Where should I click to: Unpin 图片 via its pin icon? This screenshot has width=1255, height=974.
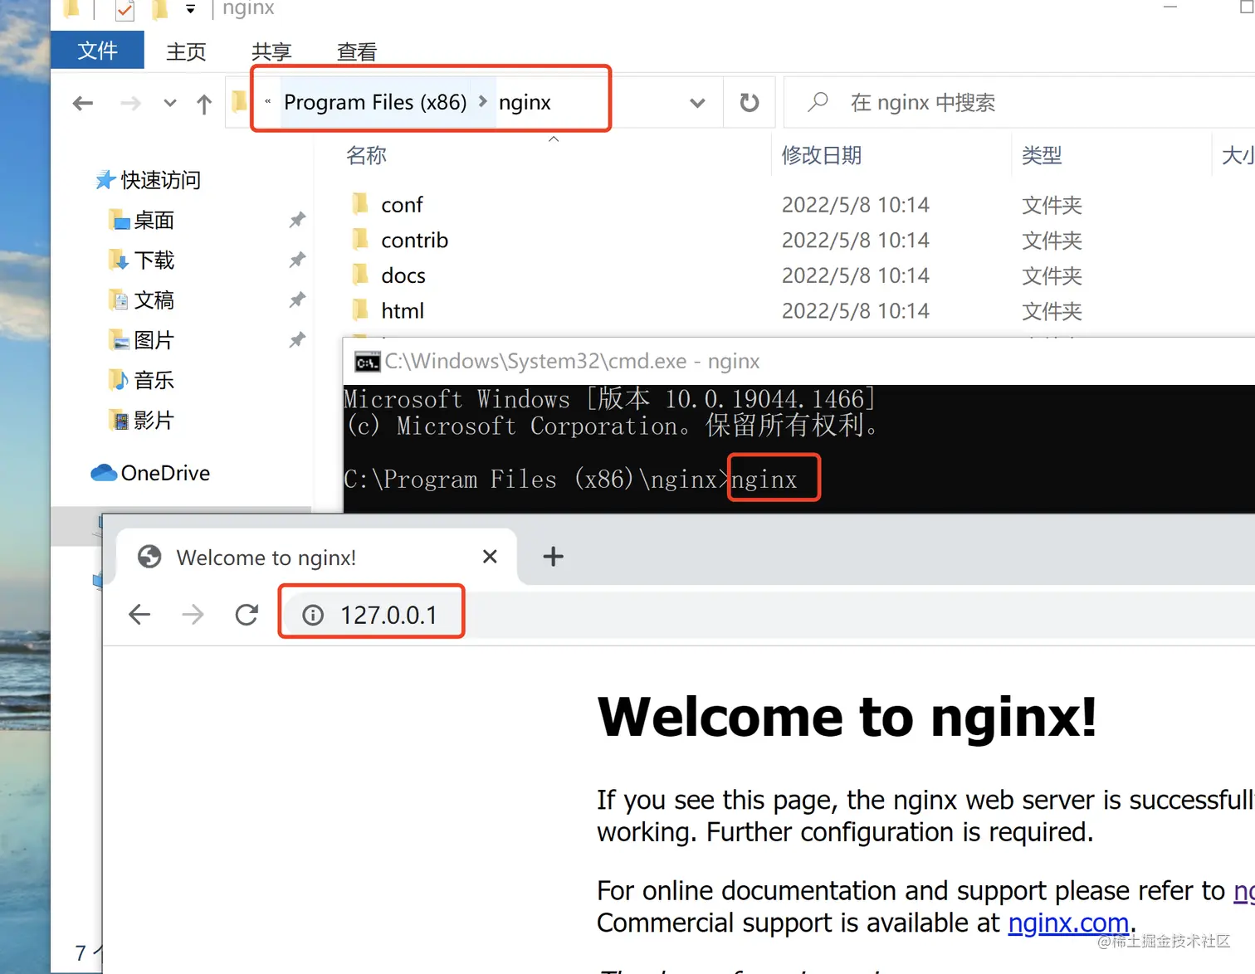[x=297, y=339]
